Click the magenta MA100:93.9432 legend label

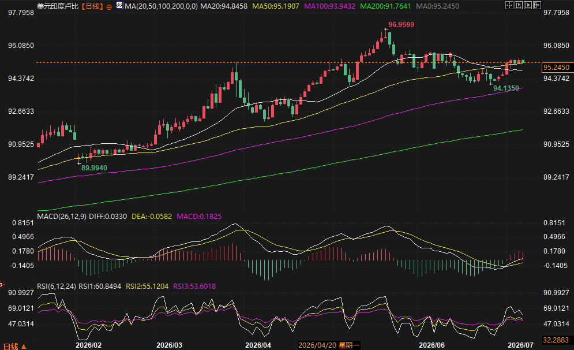tap(330, 6)
